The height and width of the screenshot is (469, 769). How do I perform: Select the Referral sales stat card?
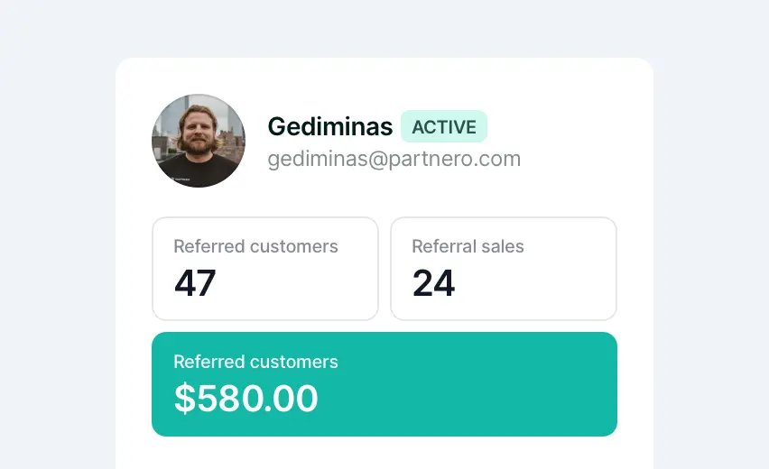click(504, 269)
